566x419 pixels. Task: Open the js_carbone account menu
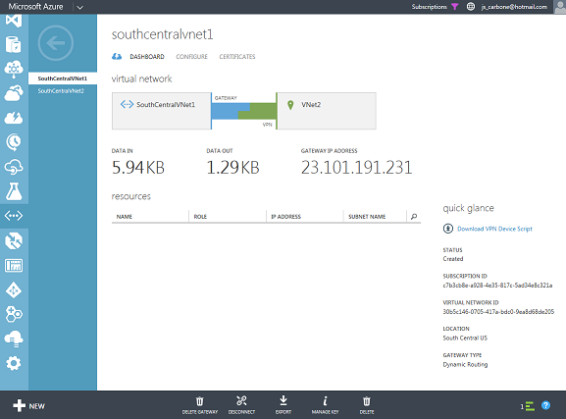pyautogui.click(x=514, y=7)
